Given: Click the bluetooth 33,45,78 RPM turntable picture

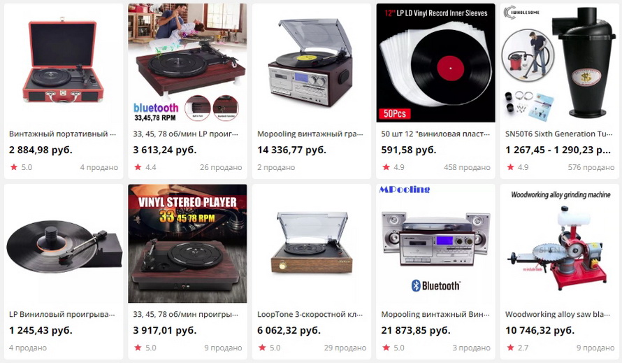Looking at the screenshot, I should pyautogui.click(x=187, y=63).
